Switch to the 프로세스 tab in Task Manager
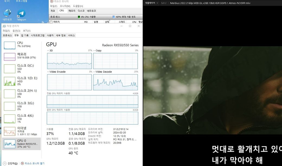Screen dimensions: 282x166 pos(7,36)
